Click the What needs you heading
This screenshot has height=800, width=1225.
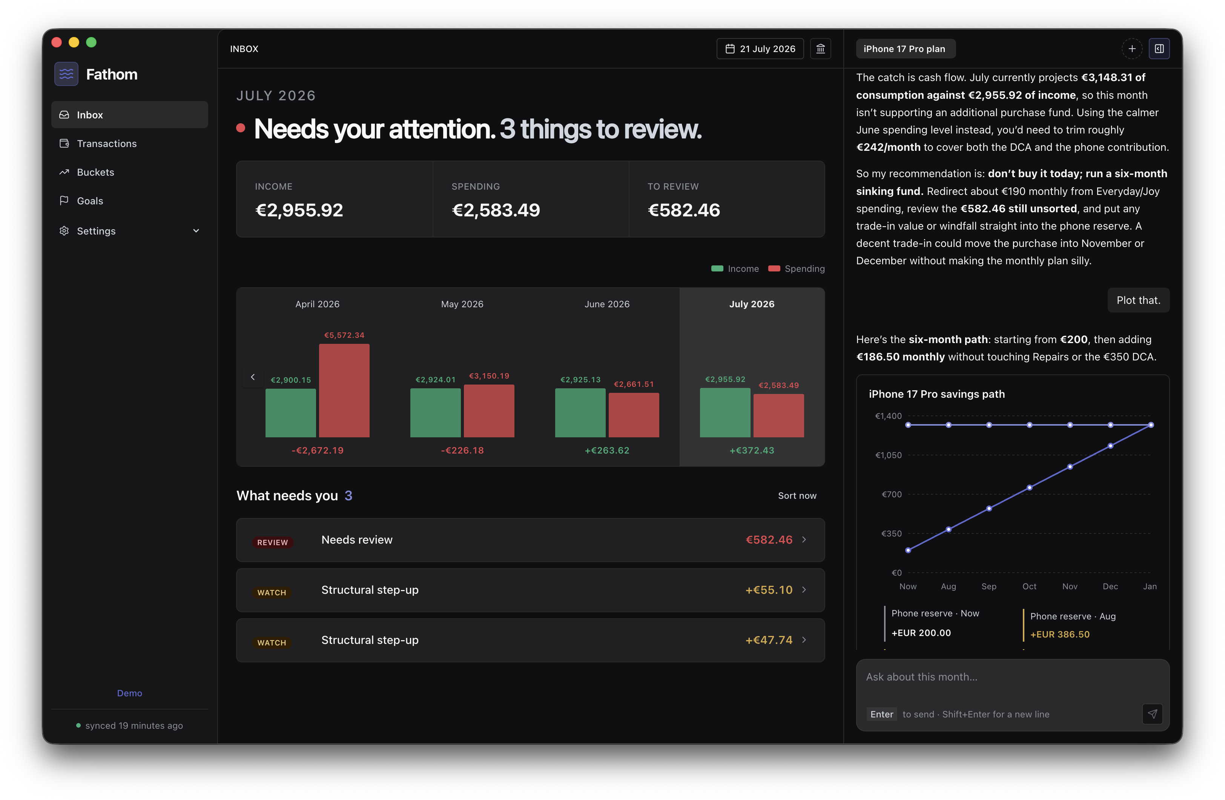pos(287,495)
